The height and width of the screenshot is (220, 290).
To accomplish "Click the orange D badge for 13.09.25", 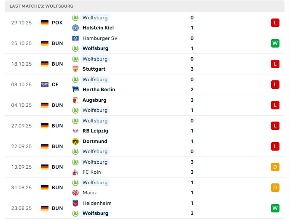I will coord(275,167).
